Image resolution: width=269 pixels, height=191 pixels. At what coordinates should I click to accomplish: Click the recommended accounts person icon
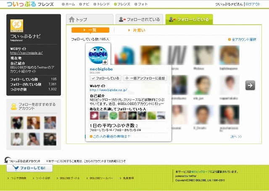(x=14, y=107)
